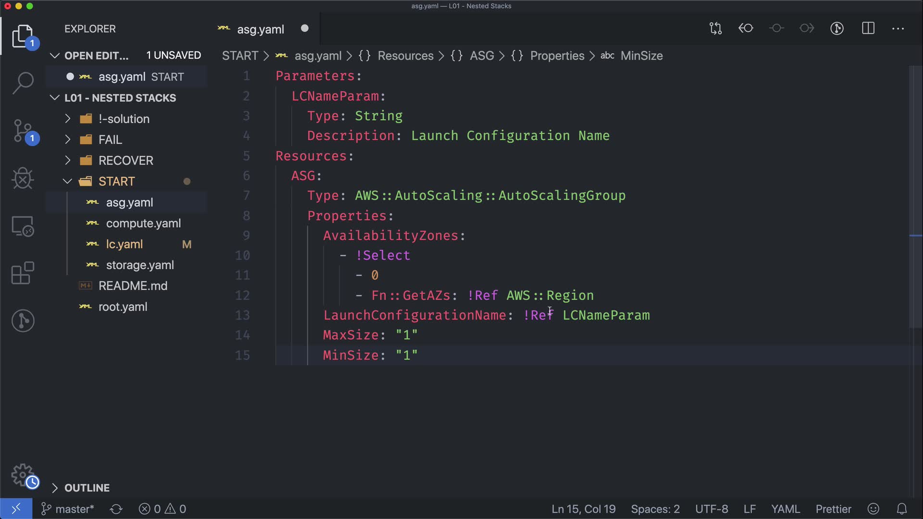Screen dimensions: 923x519
Task: Open the Manage settings gear icon
Action: point(23,475)
